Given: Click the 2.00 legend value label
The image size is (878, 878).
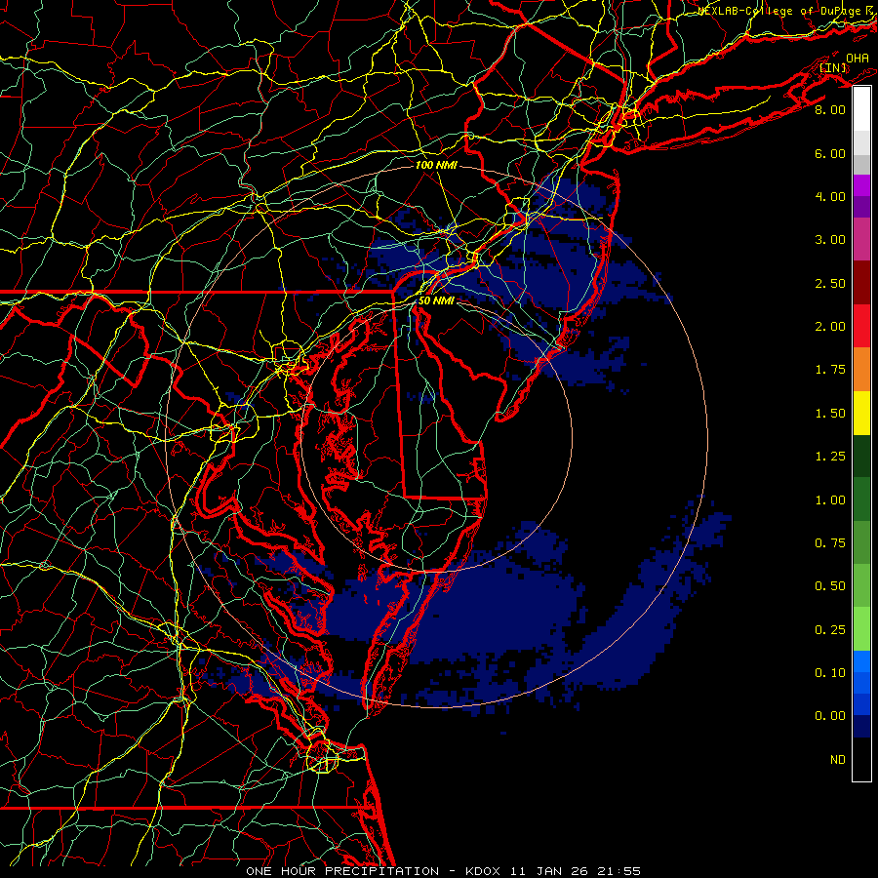Looking at the screenshot, I should [x=830, y=327].
